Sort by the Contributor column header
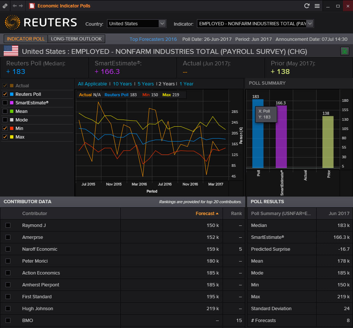This screenshot has width=353, height=328. point(35,214)
